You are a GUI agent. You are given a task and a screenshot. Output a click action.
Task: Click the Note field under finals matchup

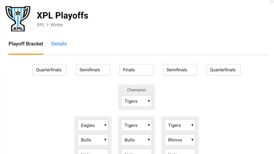pyautogui.click(x=137, y=152)
